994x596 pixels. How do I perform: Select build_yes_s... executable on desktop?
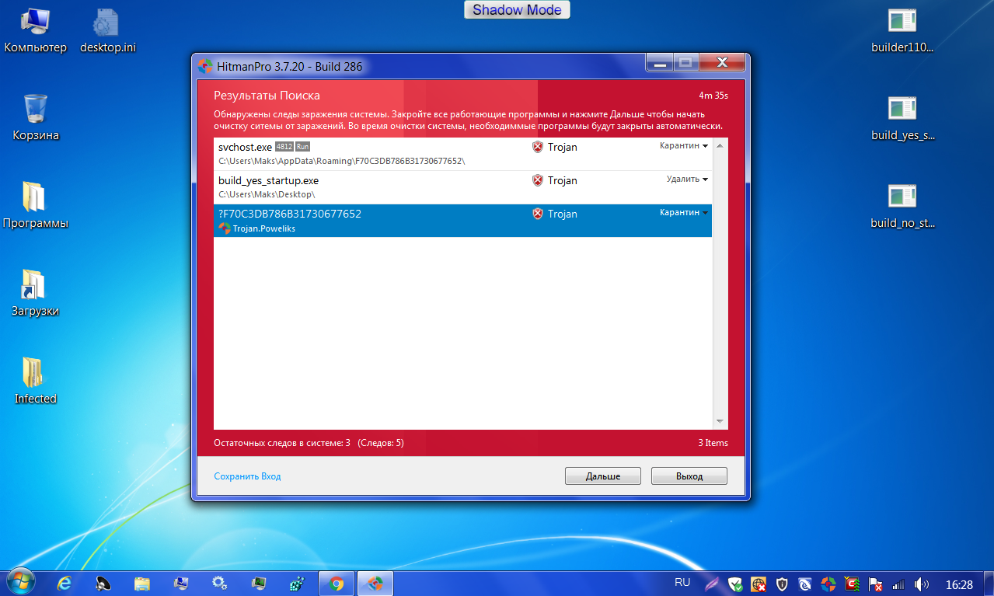[x=902, y=118]
